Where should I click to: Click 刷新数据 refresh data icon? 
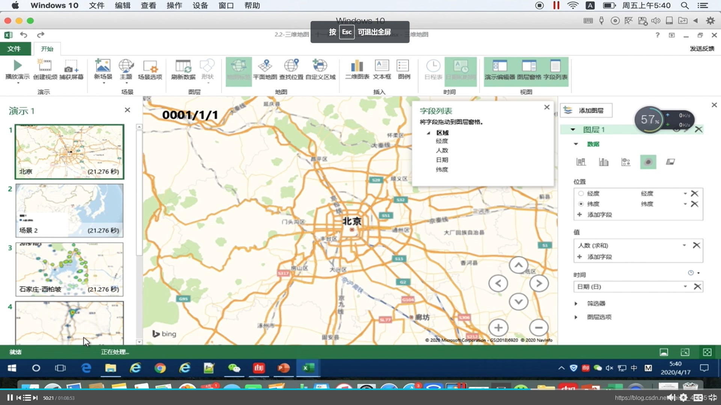183,66
